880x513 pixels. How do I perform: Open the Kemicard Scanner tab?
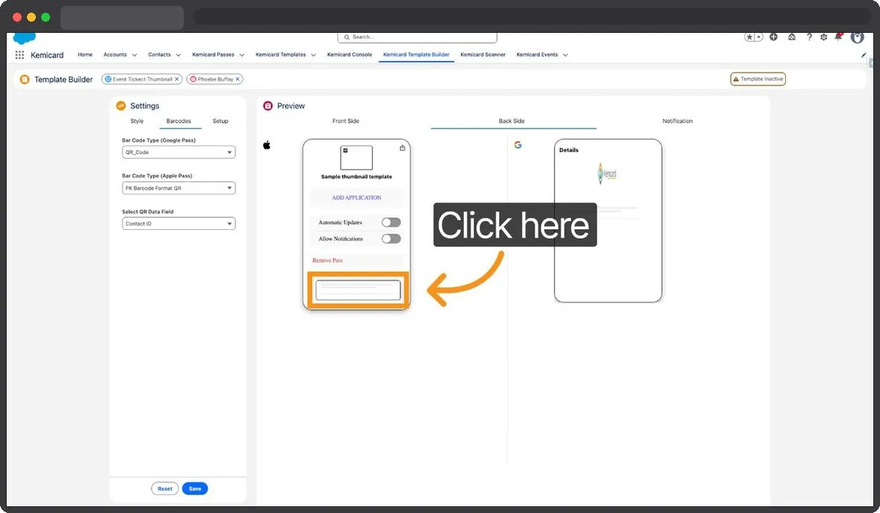click(483, 55)
